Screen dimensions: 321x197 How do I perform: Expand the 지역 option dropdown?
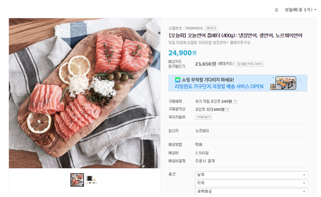pos(251,183)
